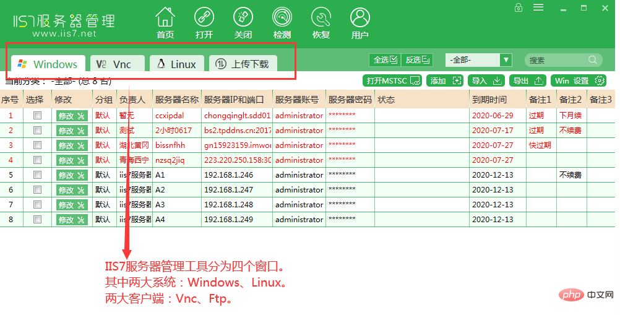Check the box for server A2
620x315 pixels.
(x=38, y=190)
